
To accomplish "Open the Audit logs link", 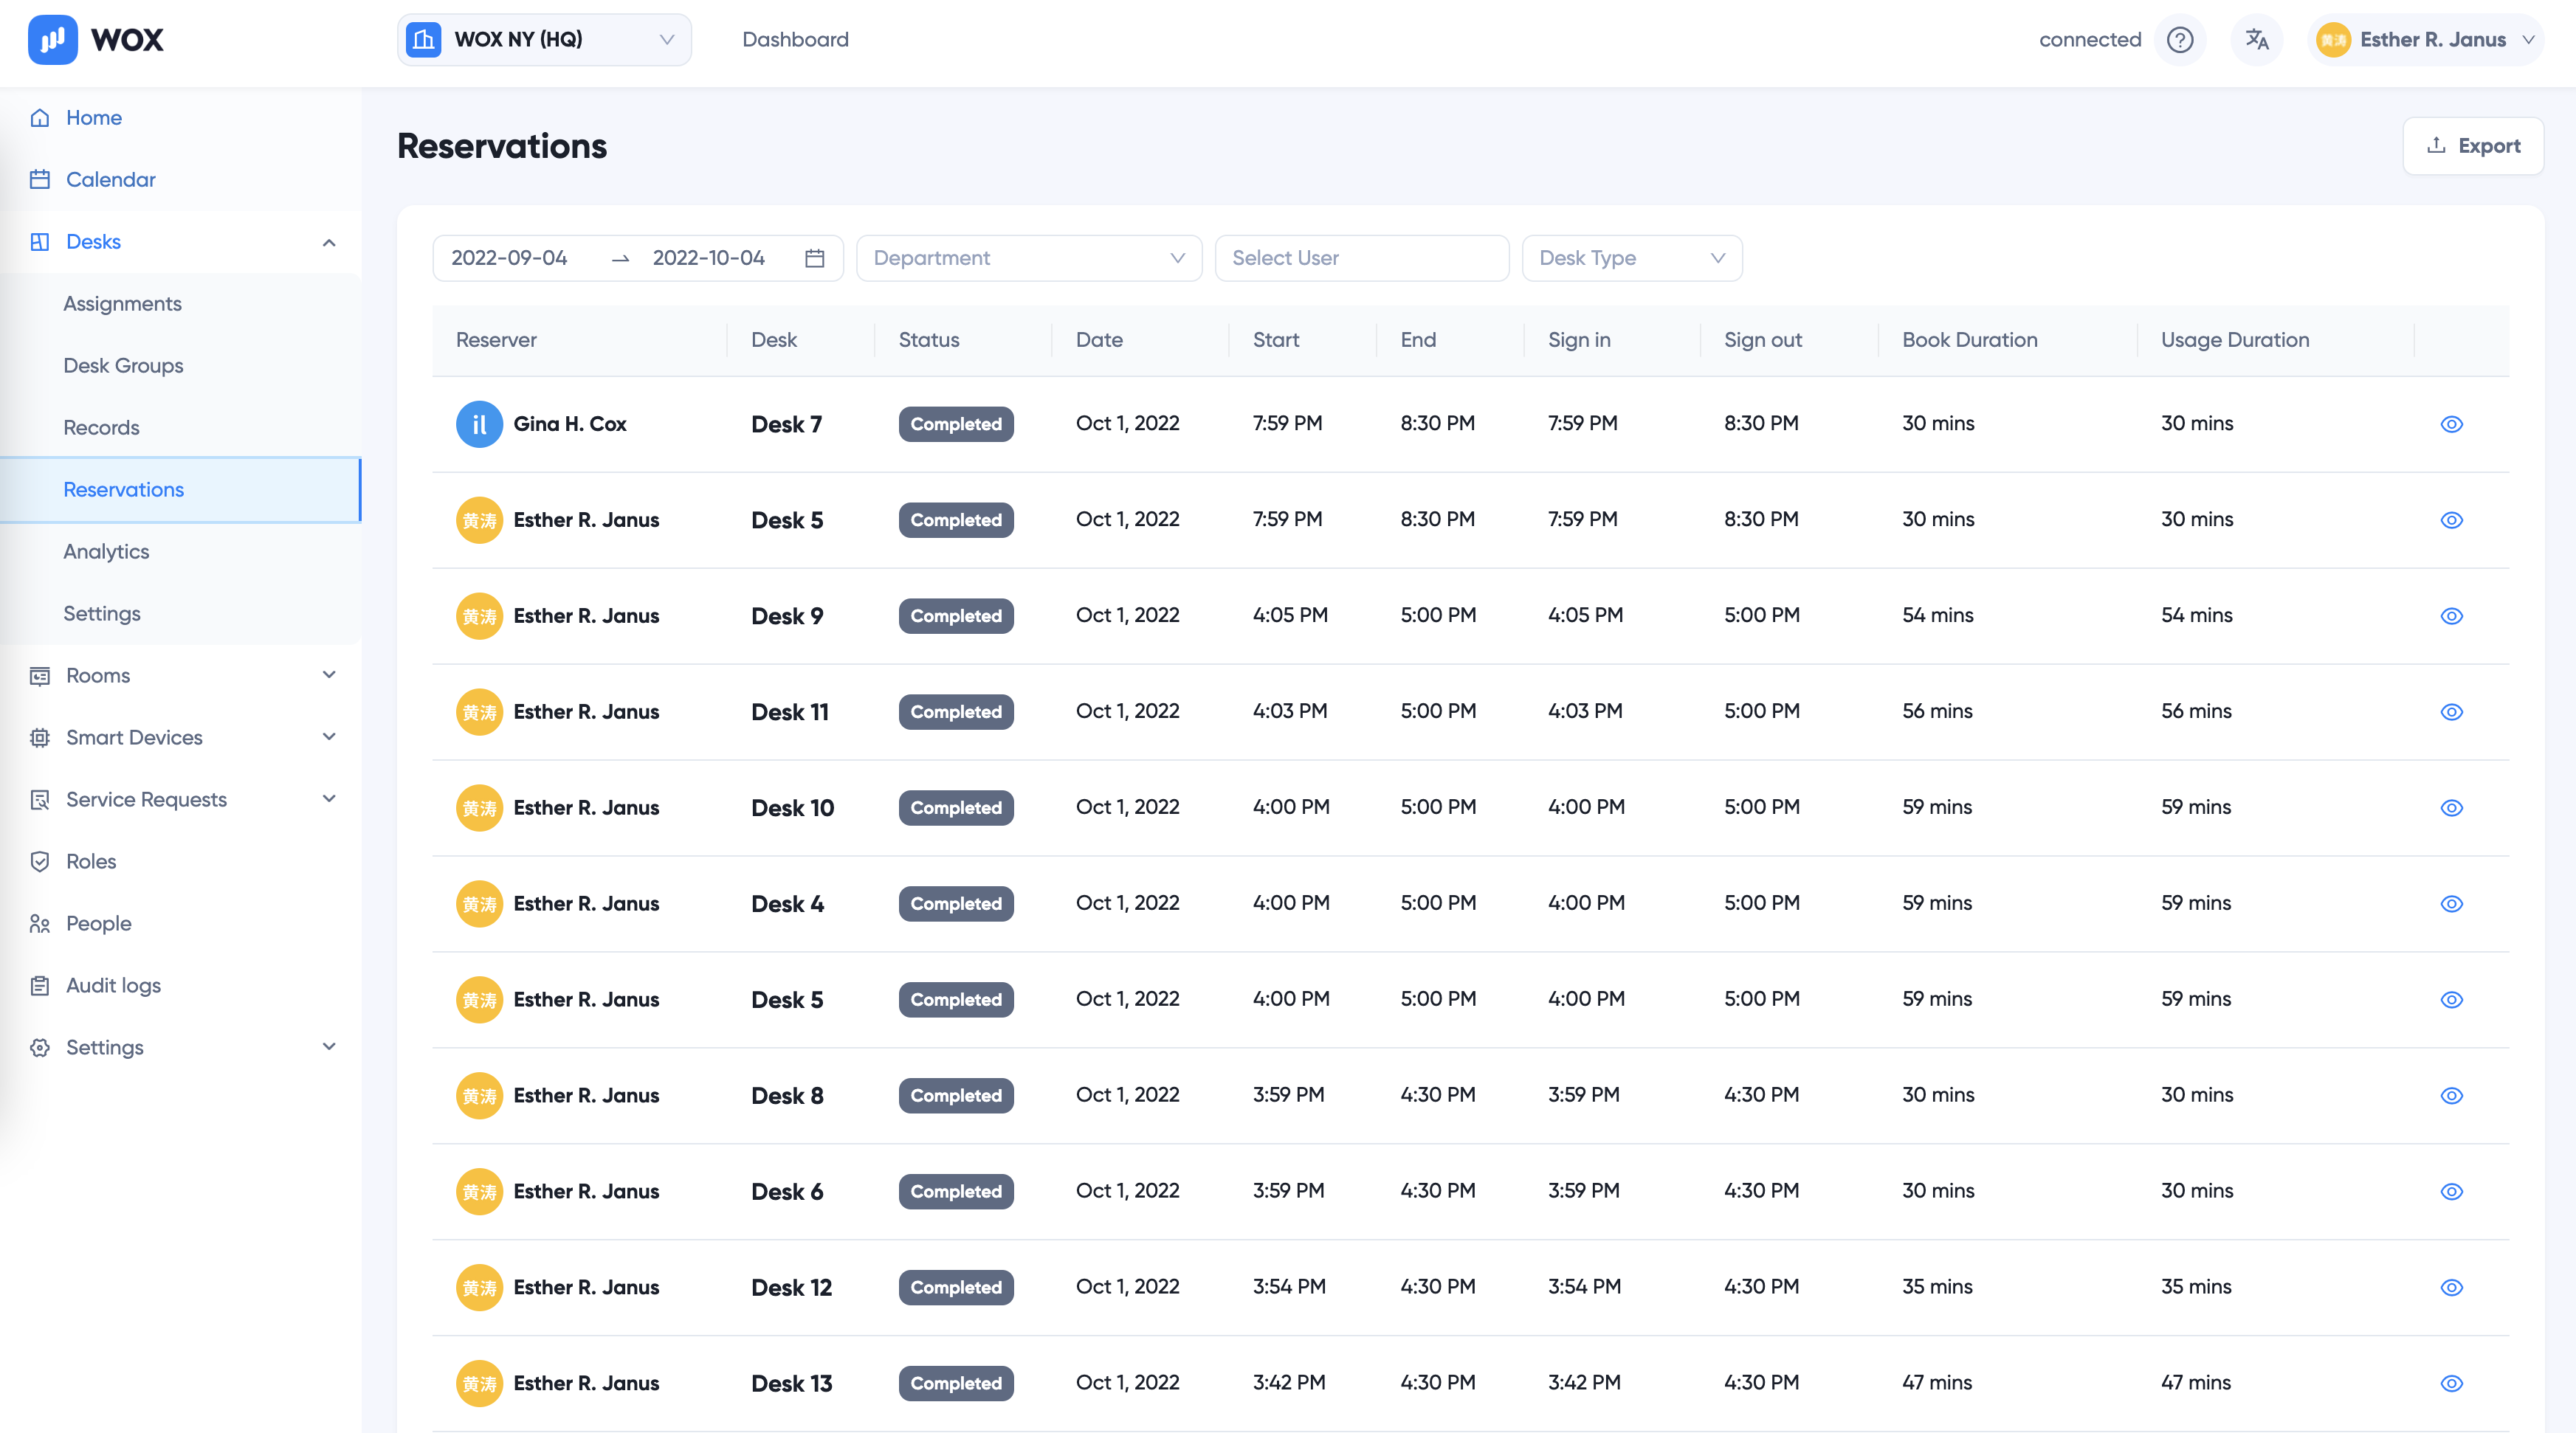I will [x=113, y=986].
